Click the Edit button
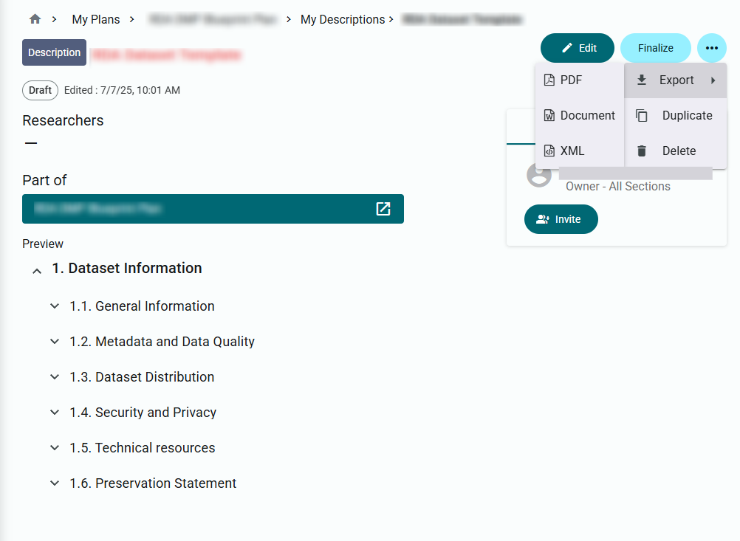The width and height of the screenshot is (740, 541). click(578, 48)
